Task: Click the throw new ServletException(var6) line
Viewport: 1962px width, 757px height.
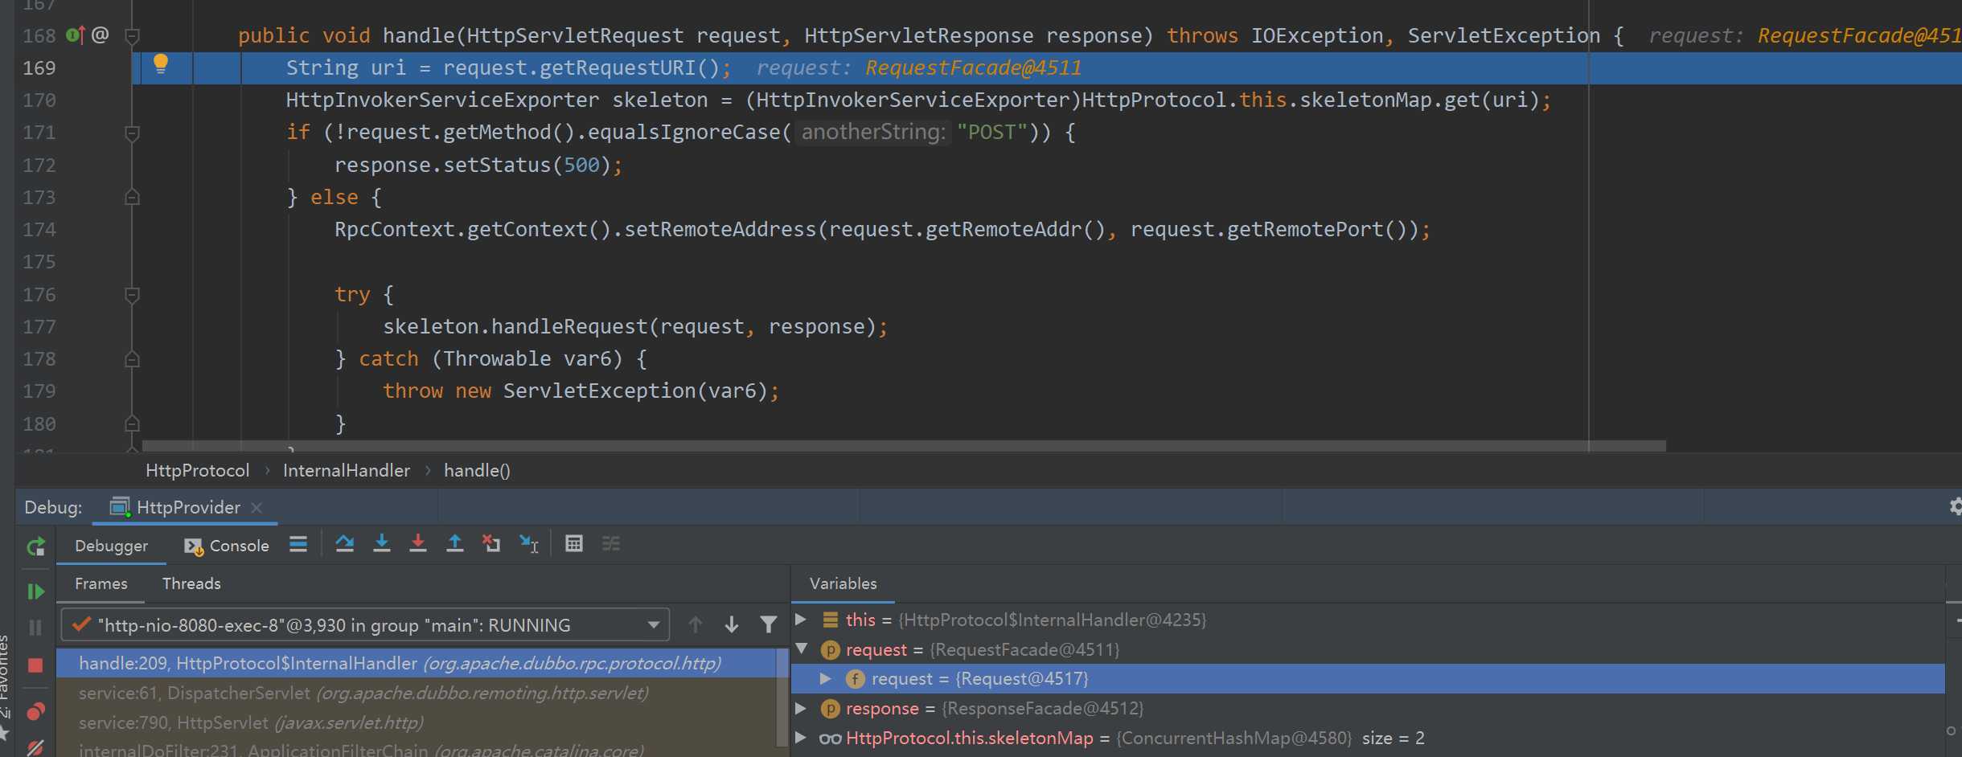Action: pos(581,391)
